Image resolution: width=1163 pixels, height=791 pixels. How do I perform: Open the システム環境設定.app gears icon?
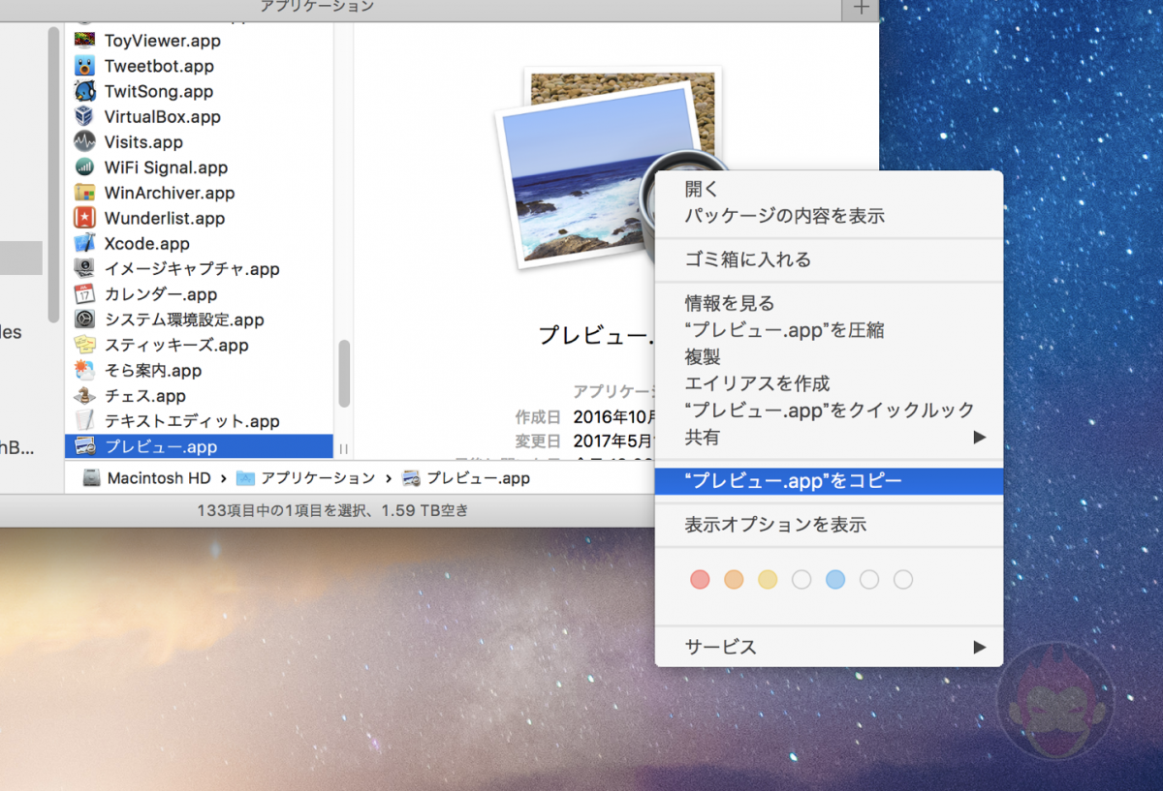tap(84, 319)
